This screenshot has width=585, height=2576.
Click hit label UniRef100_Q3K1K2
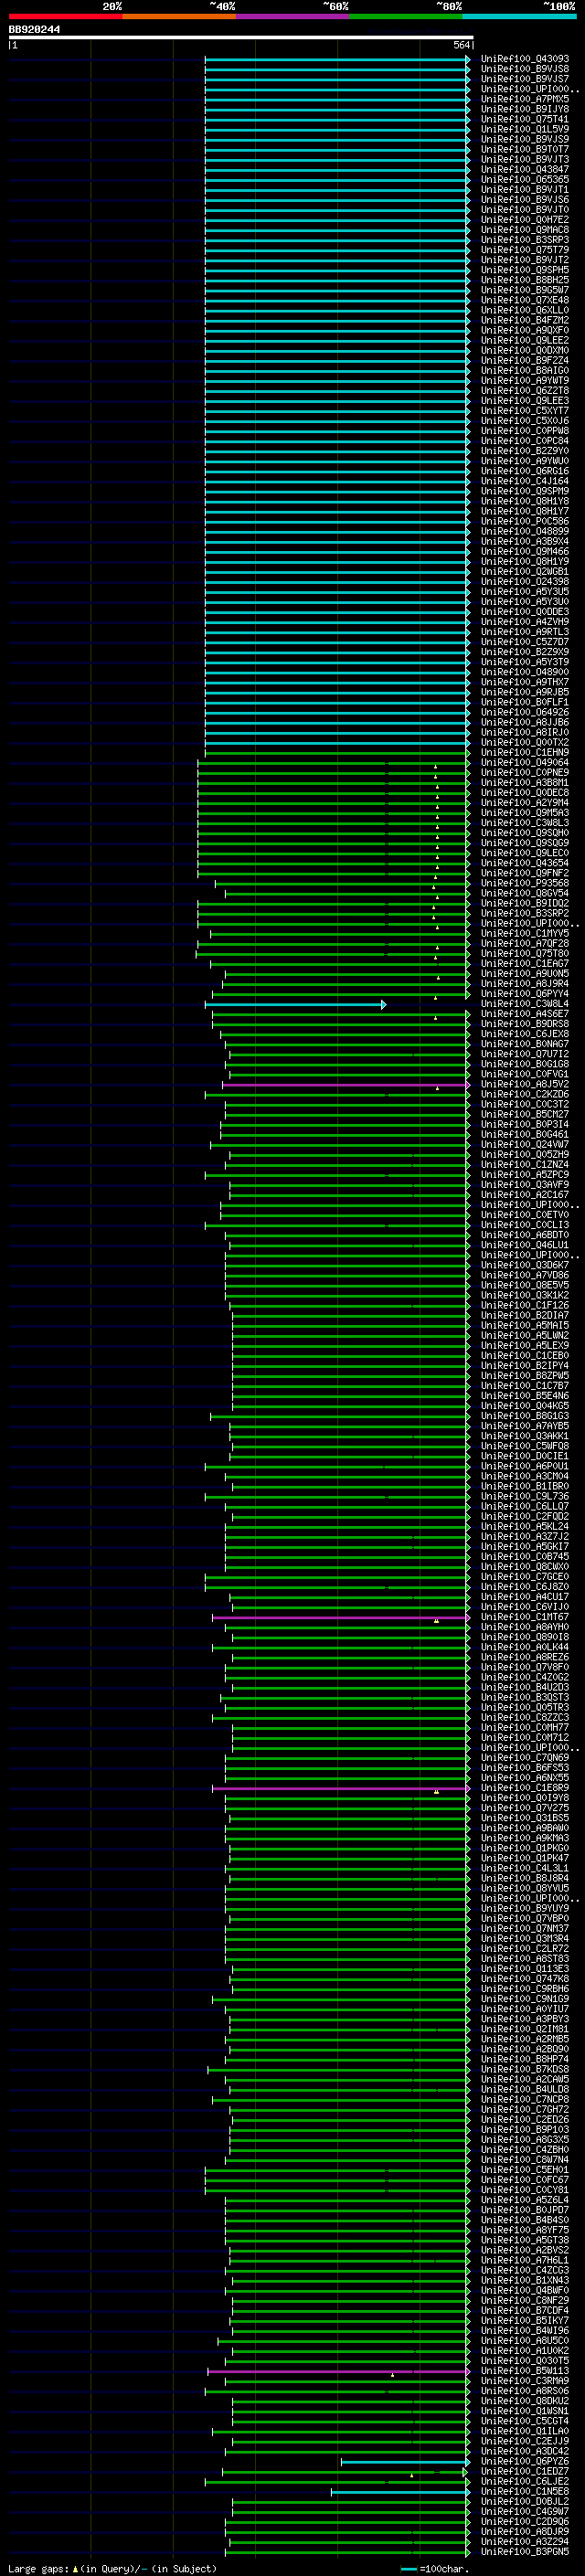point(525,1295)
